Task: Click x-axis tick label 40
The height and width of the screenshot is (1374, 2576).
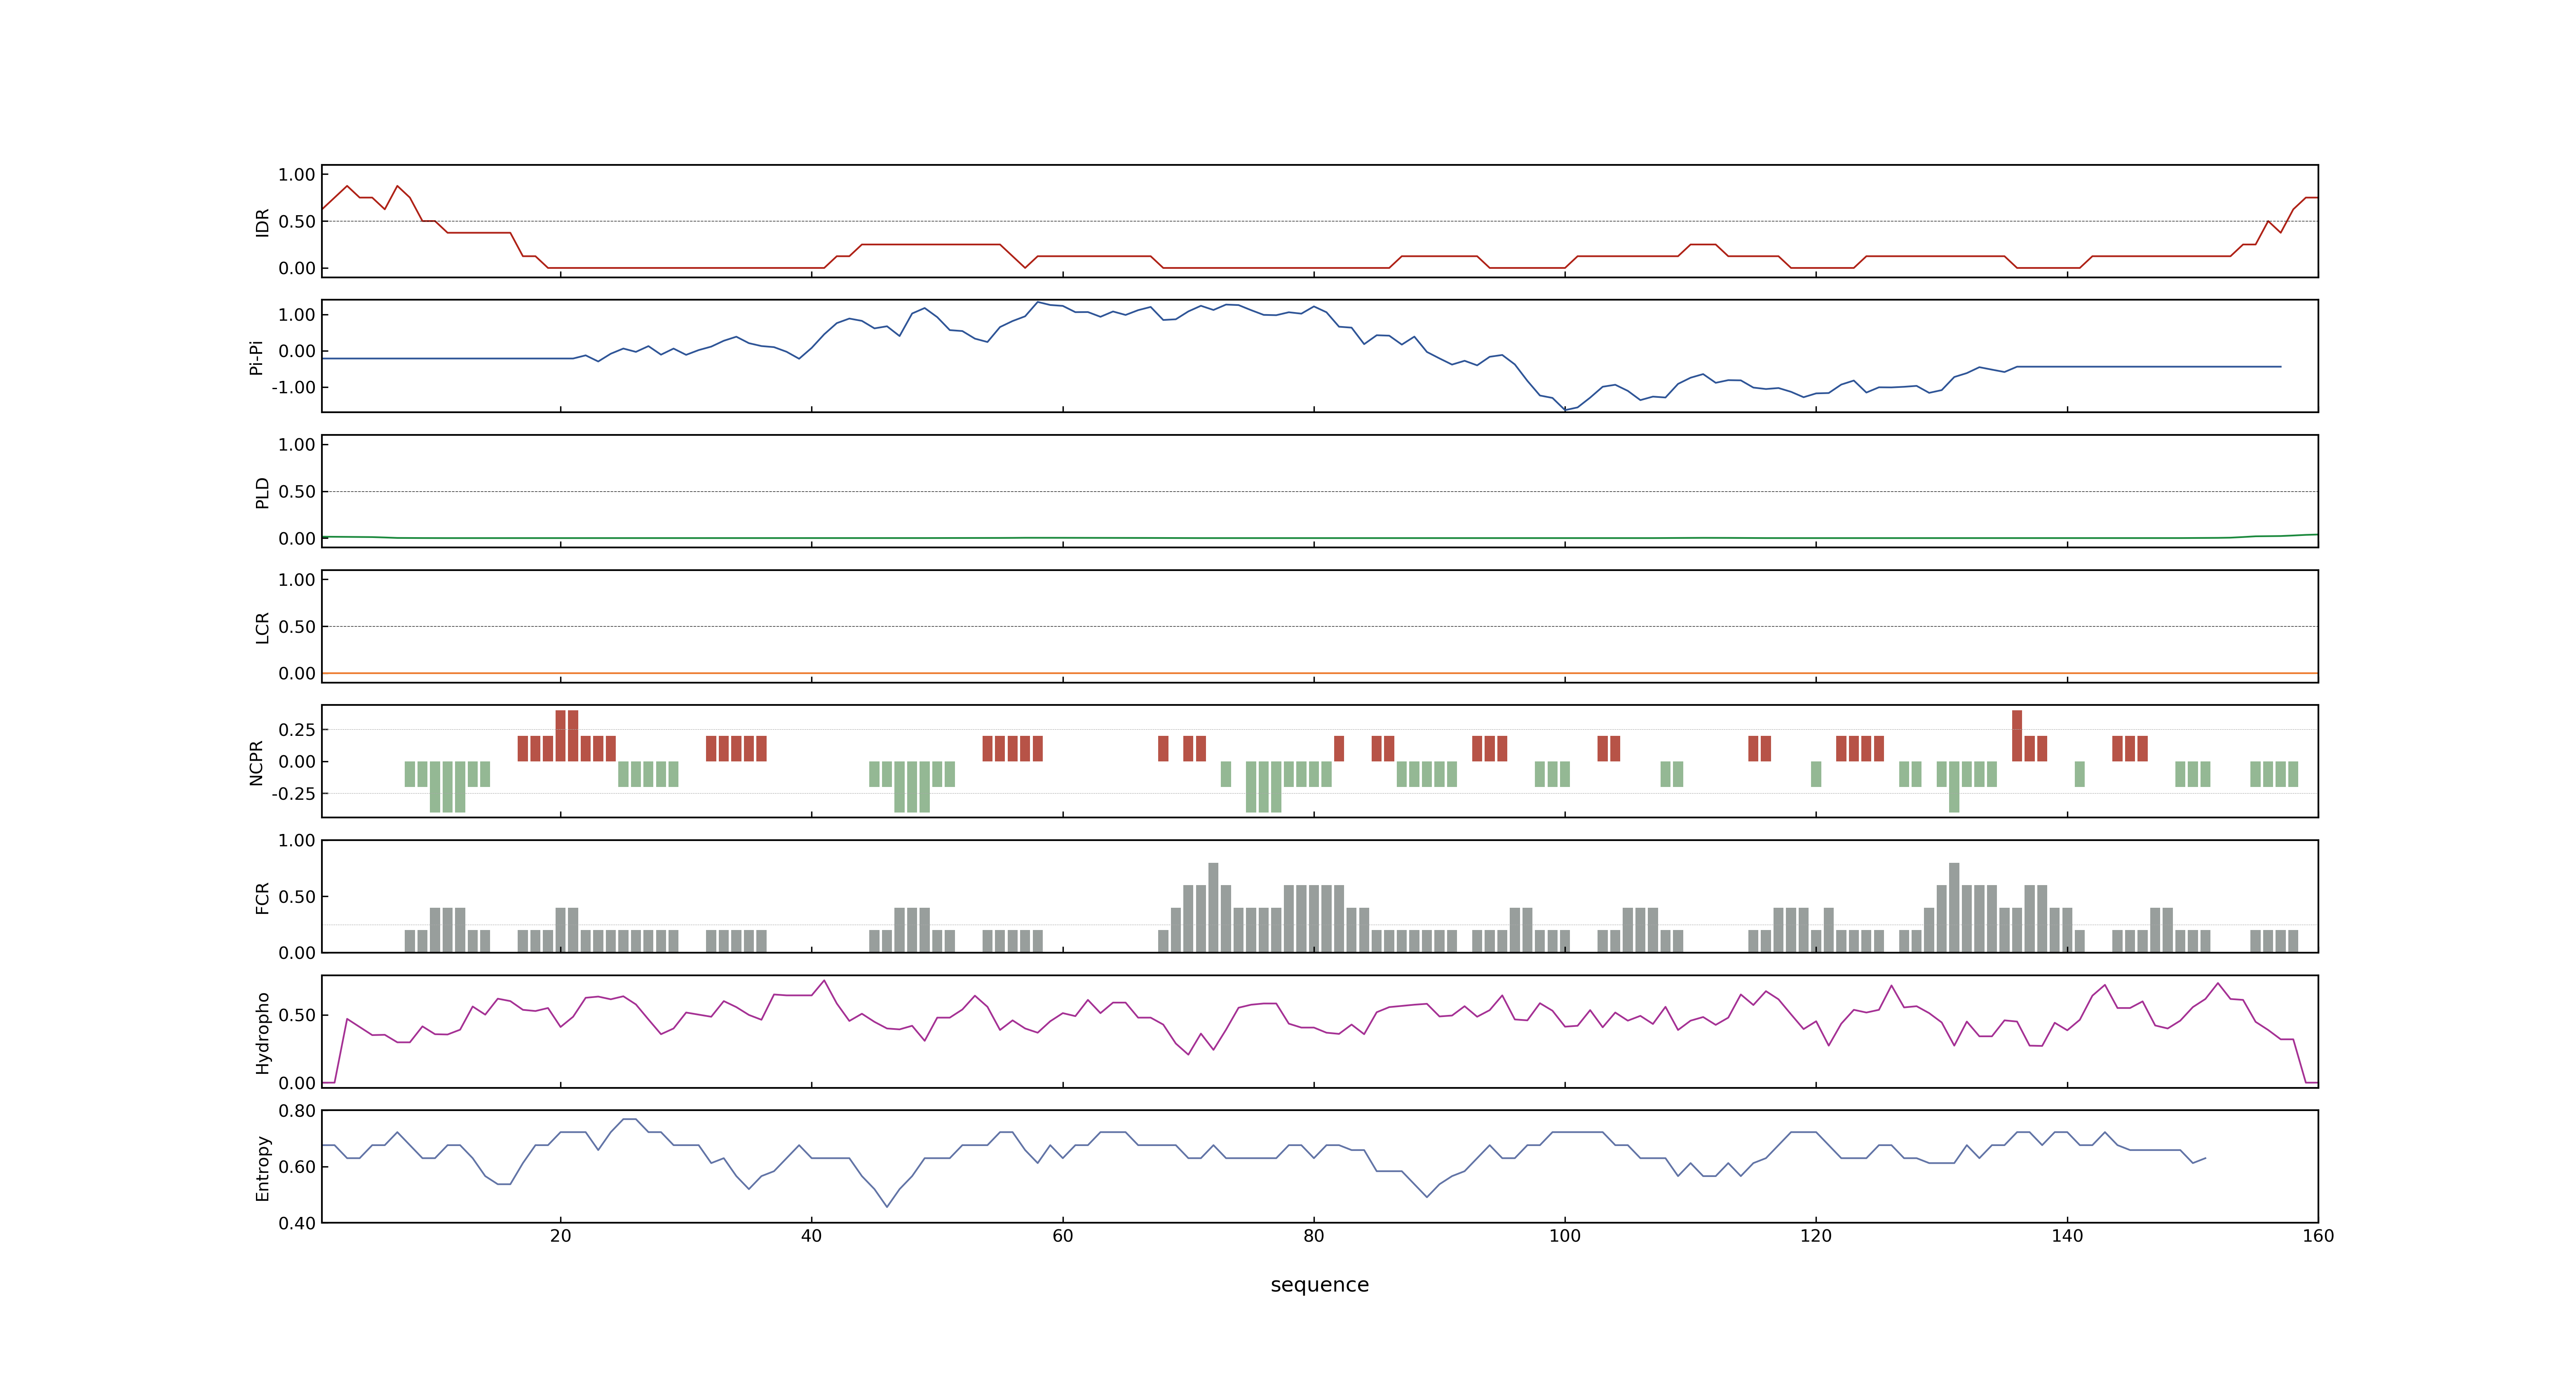Action: click(811, 1236)
